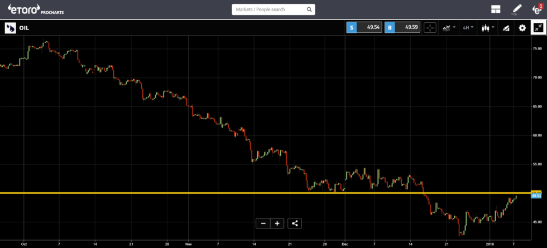The width and height of the screenshot is (547, 248).
Task: Zoom out the chart with minus
Action: point(263,223)
